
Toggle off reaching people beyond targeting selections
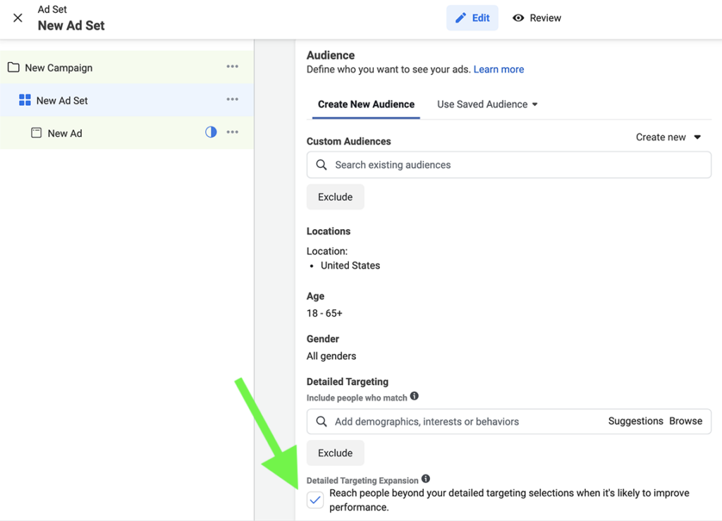coord(314,499)
